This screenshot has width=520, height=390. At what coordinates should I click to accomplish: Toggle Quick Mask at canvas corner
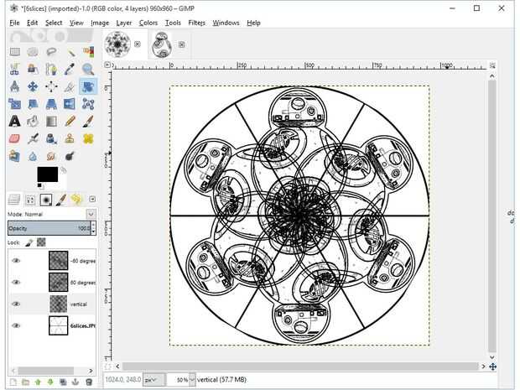pyautogui.click(x=108, y=367)
